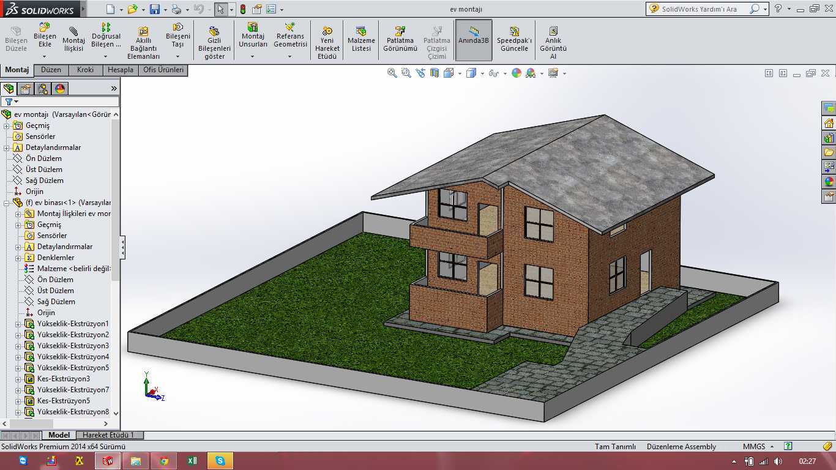Click Yeni Hareket Etüdü icon
The width and height of the screenshot is (836, 470).
click(x=327, y=43)
